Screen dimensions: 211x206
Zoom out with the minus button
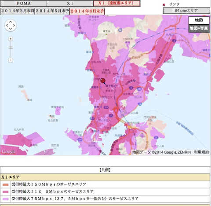[x=11, y=60]
